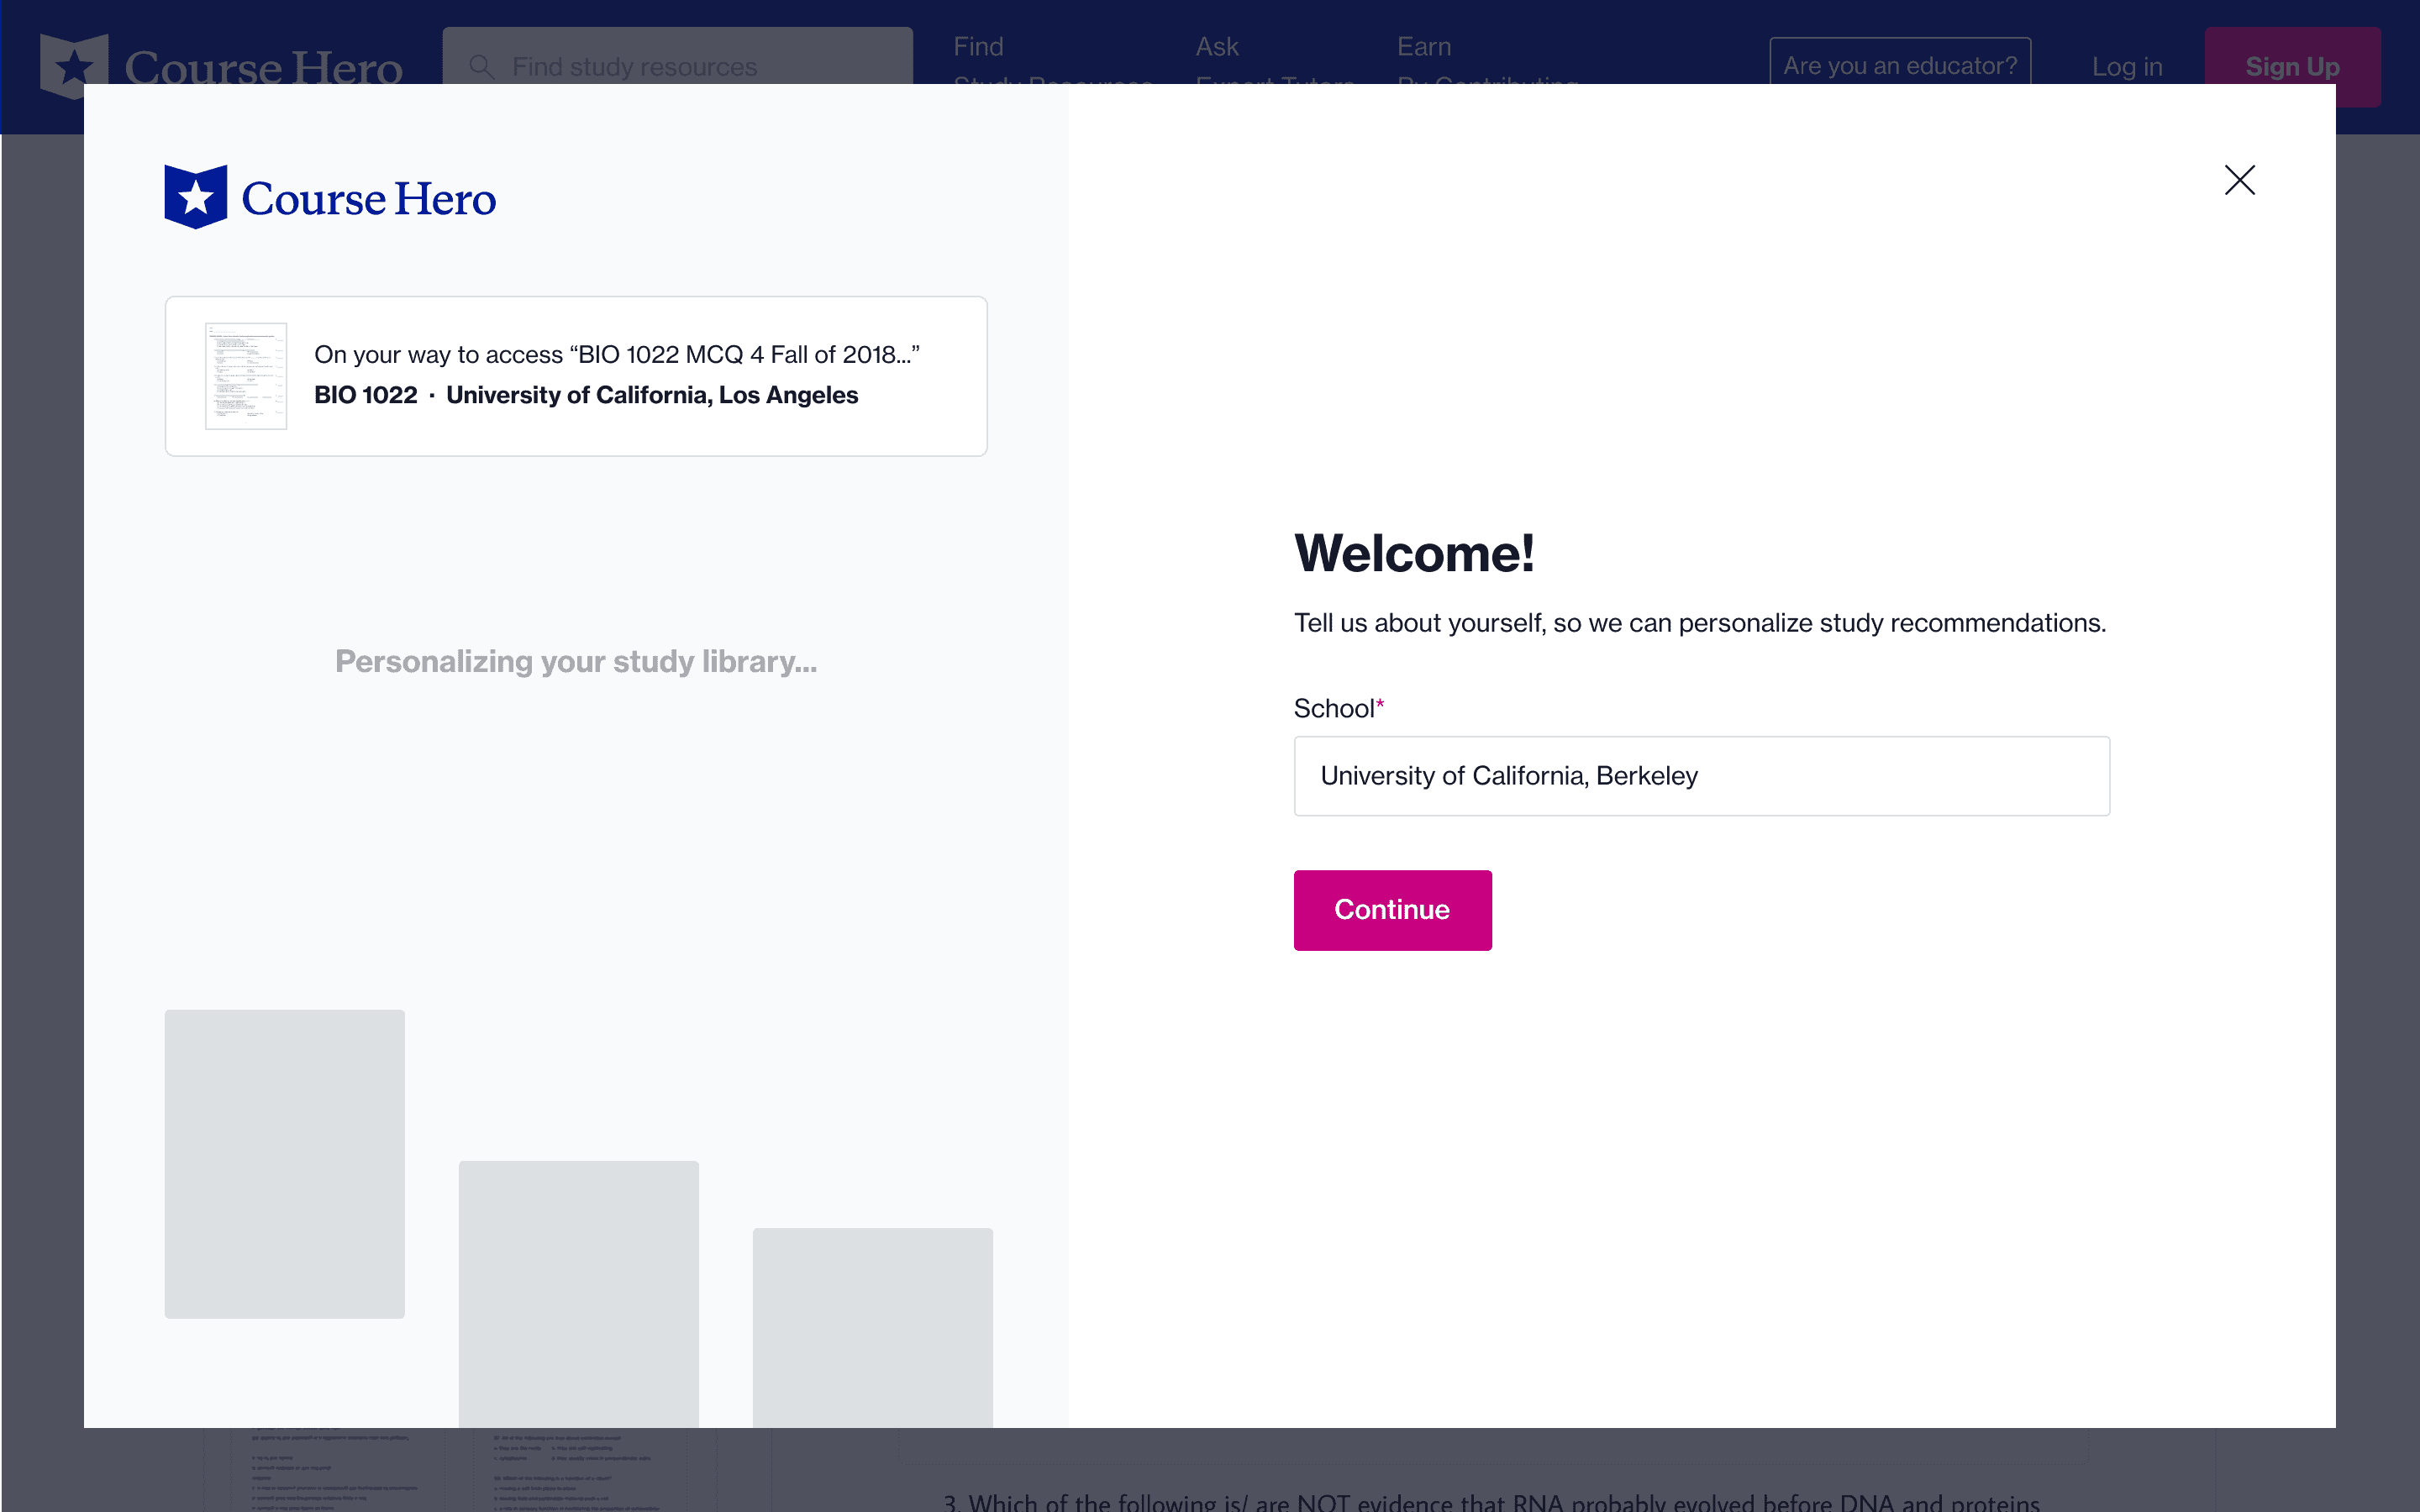Click the document access info card

point(576,376)
